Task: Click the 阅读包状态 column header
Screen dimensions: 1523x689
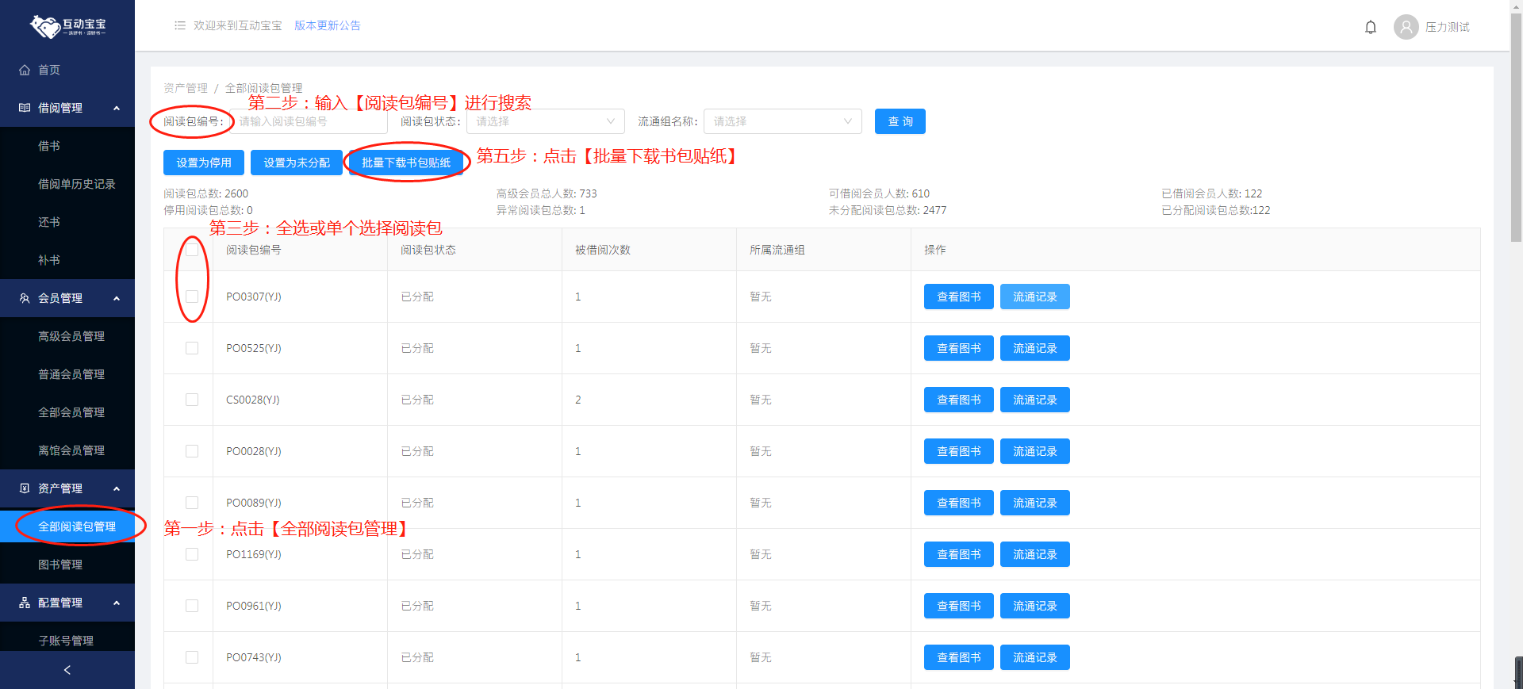Action: click(428, 250)
